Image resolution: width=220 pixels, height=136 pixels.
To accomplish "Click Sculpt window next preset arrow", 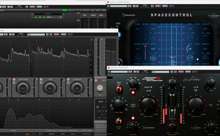I will (7, 34).
